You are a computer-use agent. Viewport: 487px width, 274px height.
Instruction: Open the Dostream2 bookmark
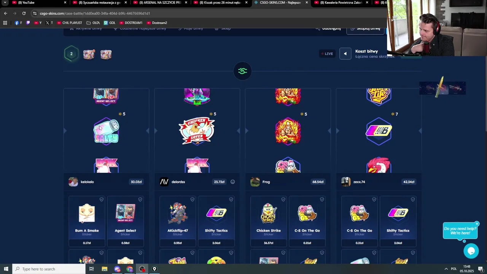157,23
